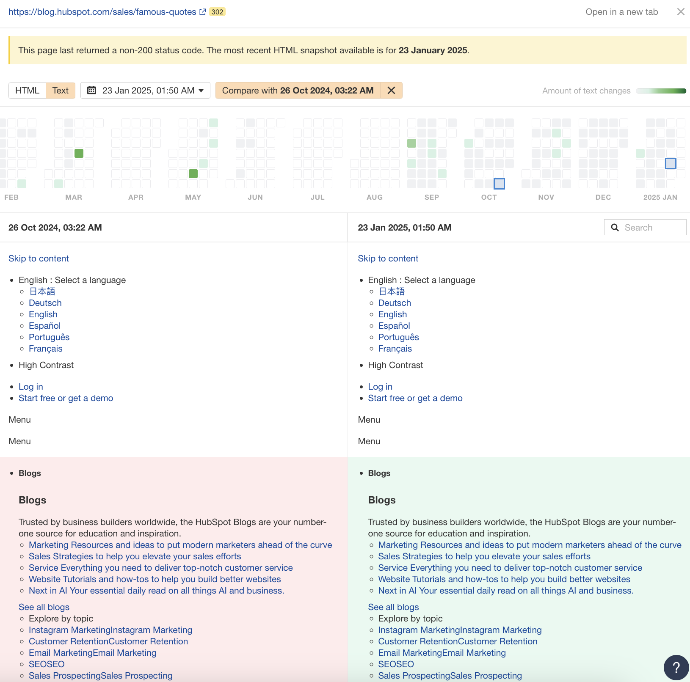Click Français in the right pane
The height and width of the screenshot is (682, 690).
tap(395, 349)
